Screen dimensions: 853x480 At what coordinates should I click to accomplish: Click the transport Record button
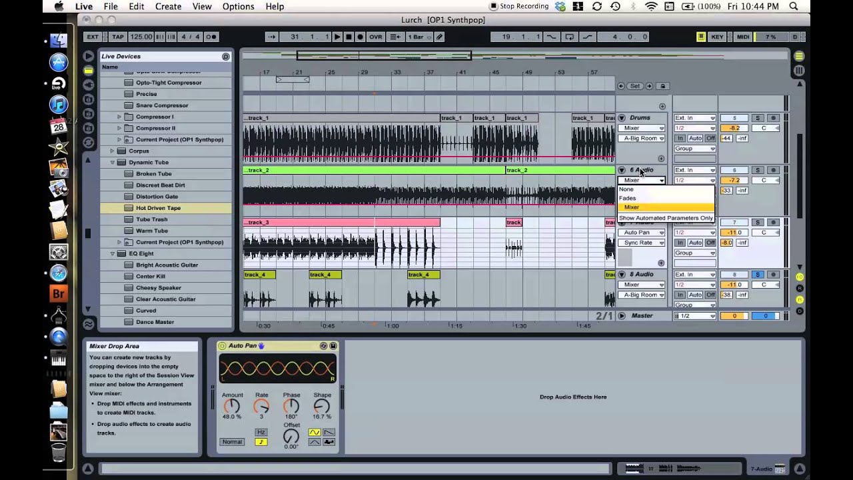coord(361,37)
